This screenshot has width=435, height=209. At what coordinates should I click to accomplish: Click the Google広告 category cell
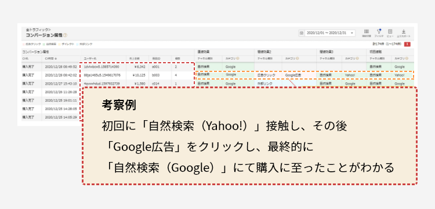click(293, 75)
